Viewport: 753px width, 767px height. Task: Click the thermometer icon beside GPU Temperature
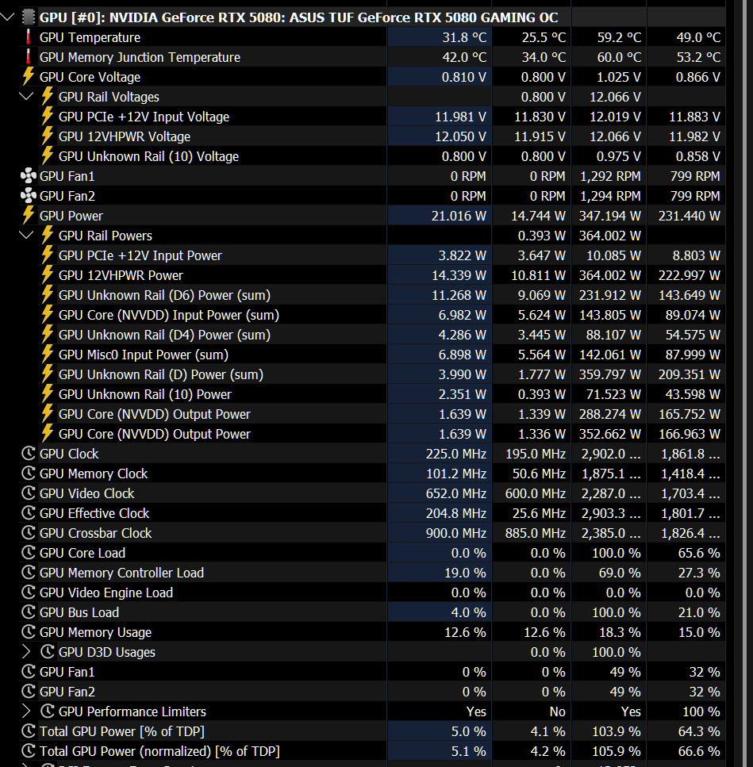pyautogui.click(x=29, y=37)
